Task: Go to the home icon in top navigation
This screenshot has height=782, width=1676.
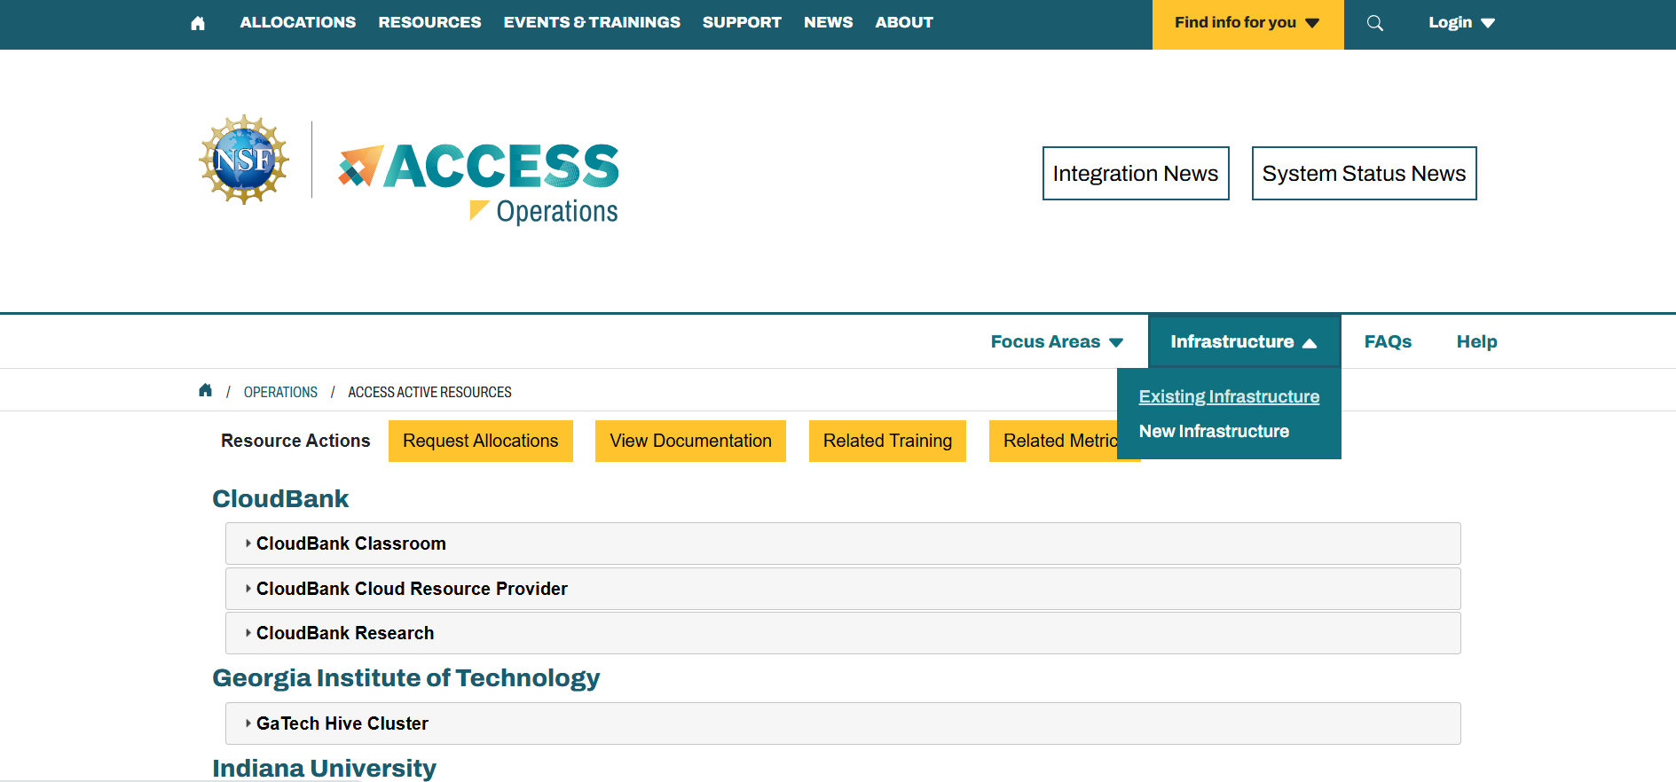Action: [x=198, y=23]
